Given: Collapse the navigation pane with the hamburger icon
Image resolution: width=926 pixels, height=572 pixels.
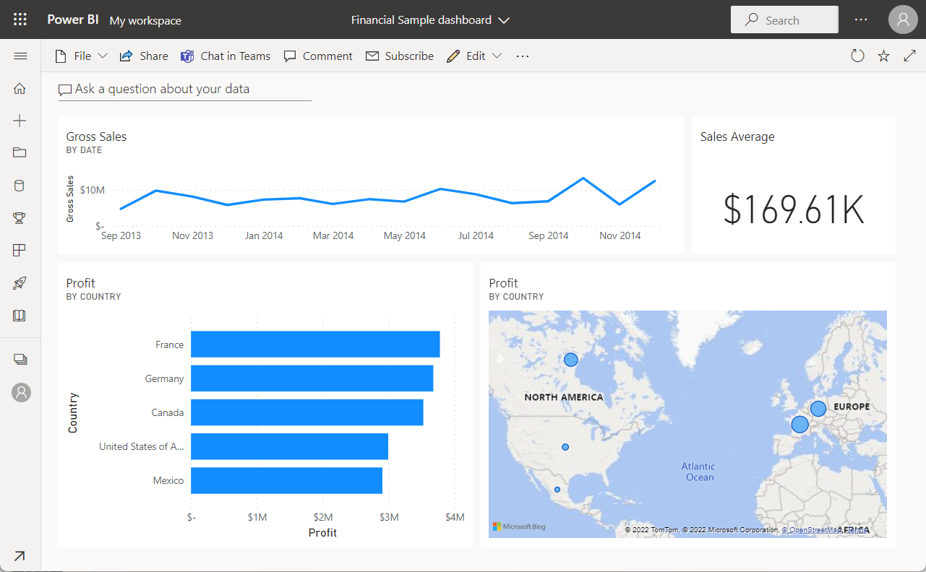Looking at the screenshot, I should [x=20, y=55].
